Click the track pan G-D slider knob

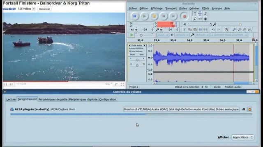[137, 66]
